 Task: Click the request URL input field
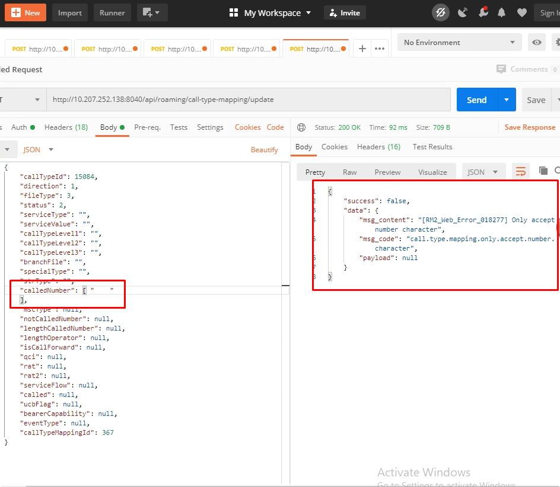248,100
